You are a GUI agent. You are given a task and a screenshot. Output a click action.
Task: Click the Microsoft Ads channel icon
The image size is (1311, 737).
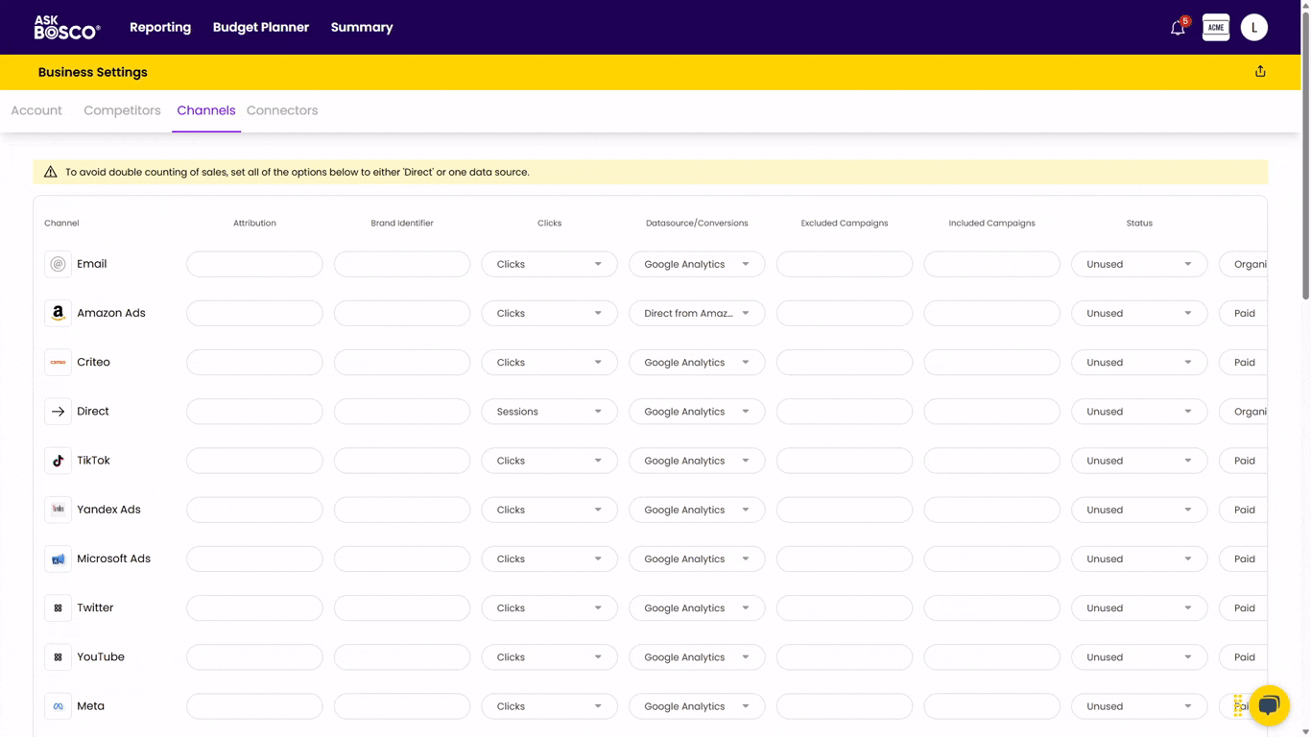pyautogui.click(x=58, y=559)
